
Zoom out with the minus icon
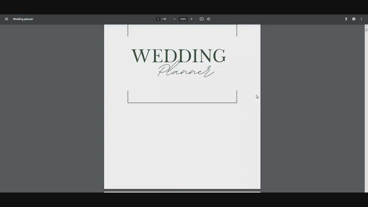[x=174, y=19]
